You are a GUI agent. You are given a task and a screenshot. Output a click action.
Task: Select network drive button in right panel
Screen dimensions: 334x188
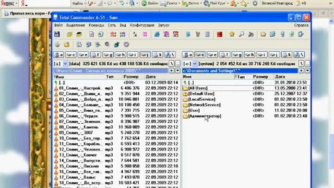[299, 55]
